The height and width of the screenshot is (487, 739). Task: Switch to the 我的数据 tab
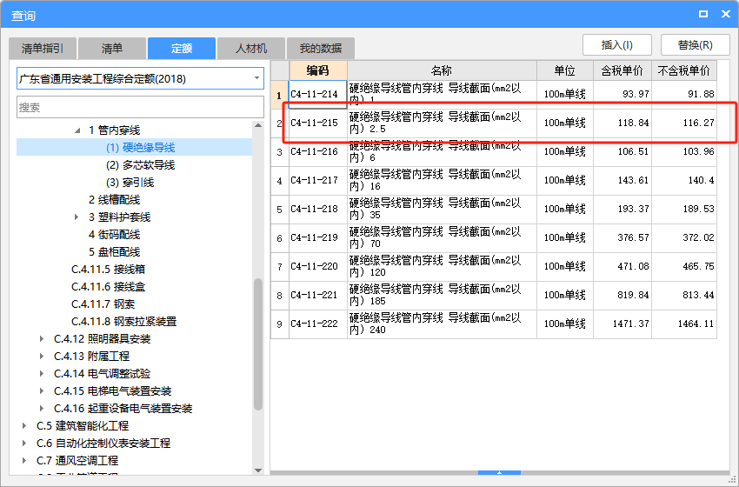[x=321, y=49]
